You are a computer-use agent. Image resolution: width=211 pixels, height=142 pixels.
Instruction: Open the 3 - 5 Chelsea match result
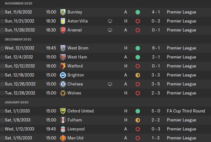155,84
